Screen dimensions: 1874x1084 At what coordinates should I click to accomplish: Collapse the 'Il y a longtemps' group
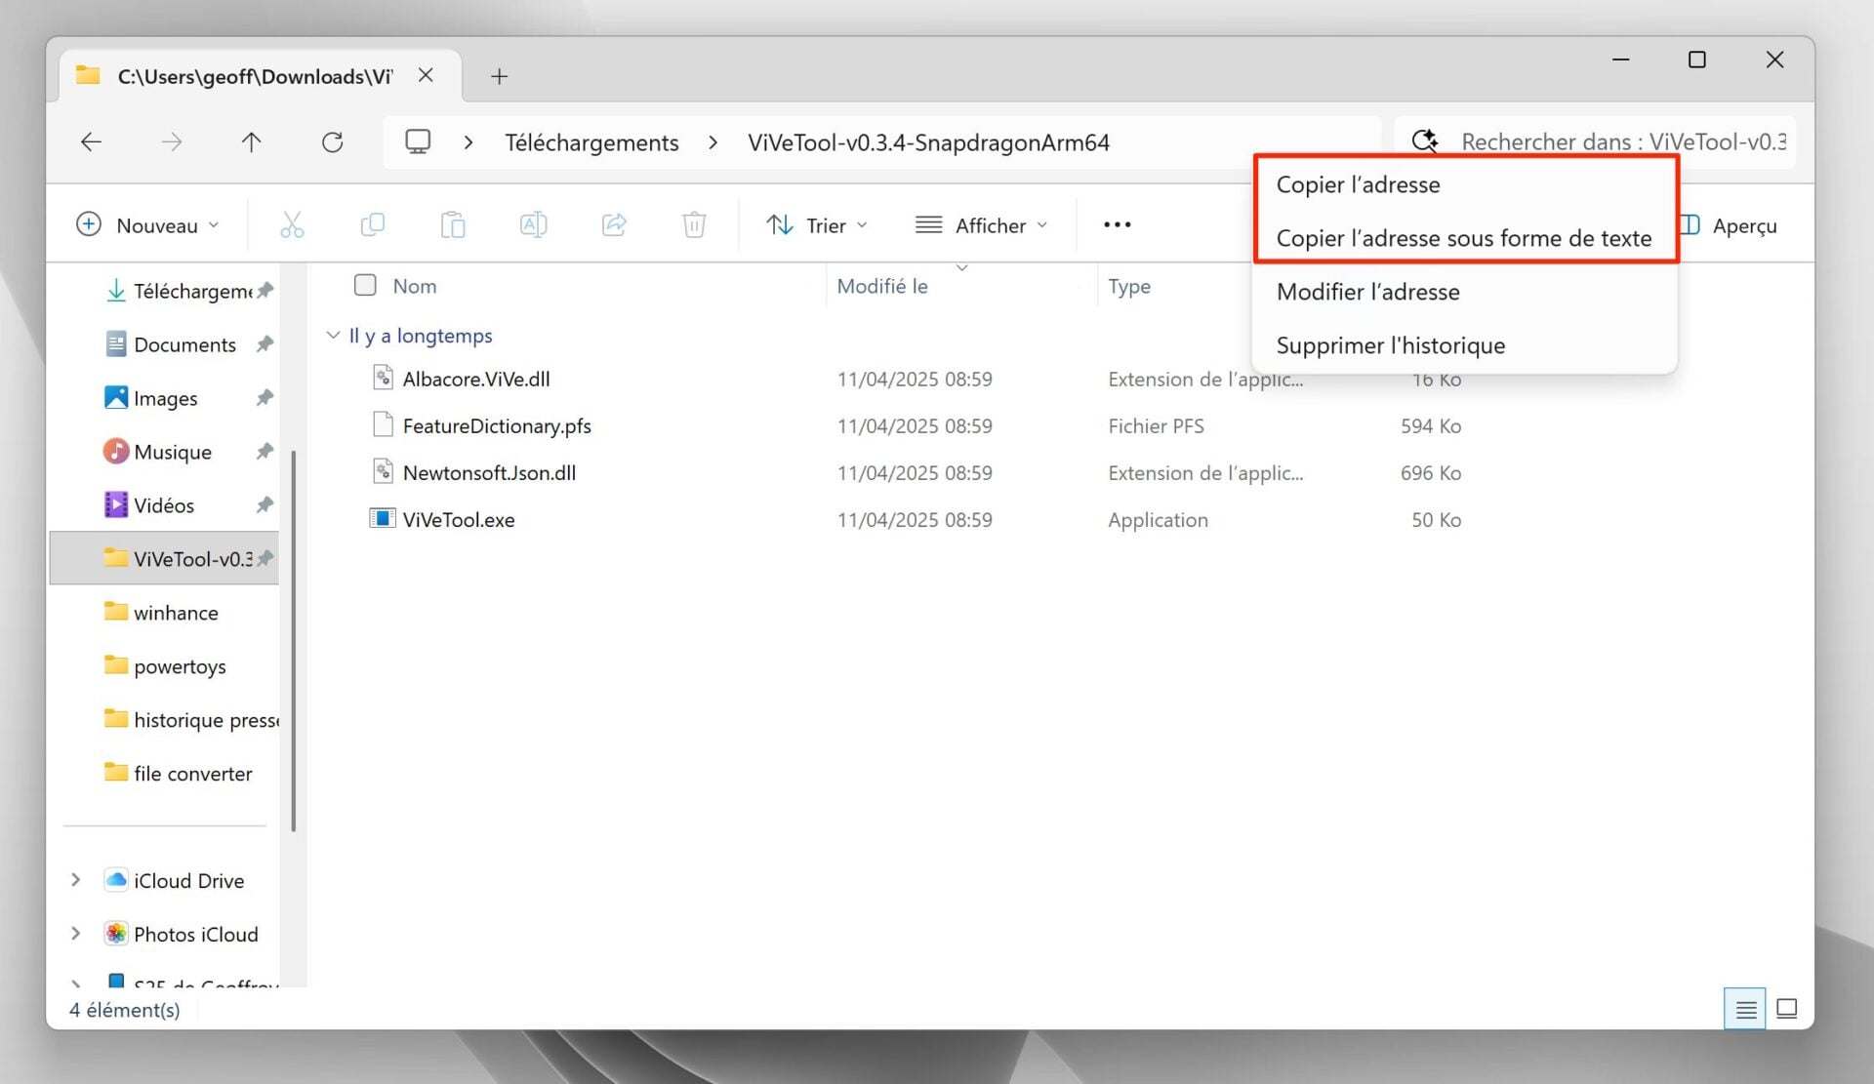point(333,335)
